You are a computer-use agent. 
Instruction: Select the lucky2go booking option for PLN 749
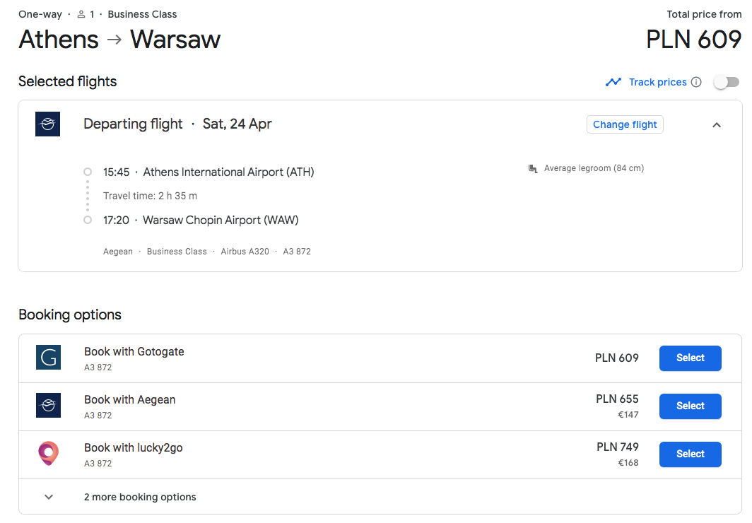coord(690,454)
